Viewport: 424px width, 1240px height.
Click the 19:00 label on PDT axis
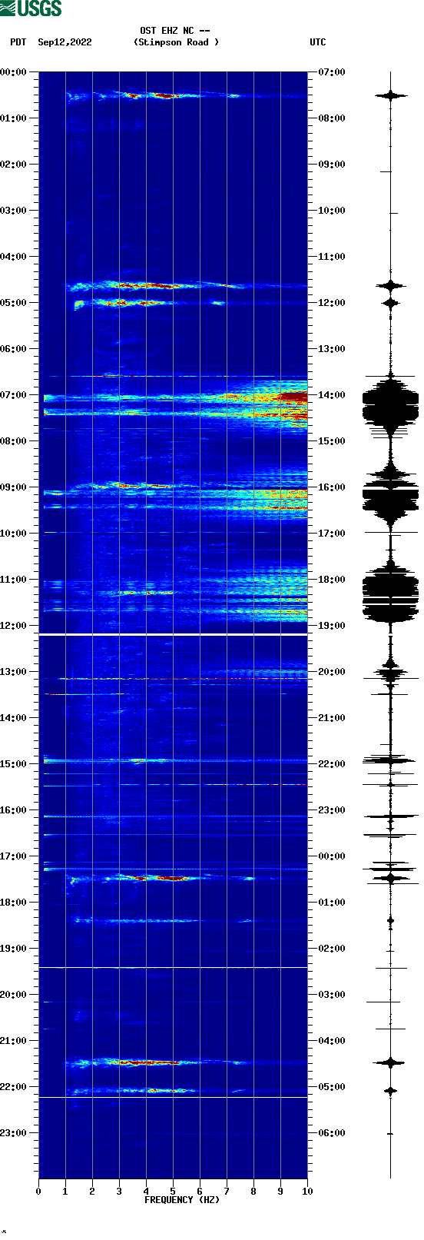click(13, 949)
